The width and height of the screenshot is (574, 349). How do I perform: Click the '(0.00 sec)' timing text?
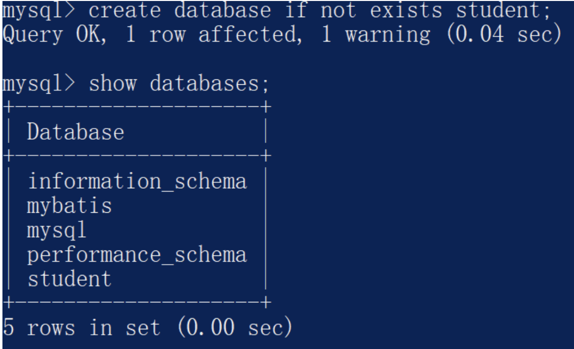(234, 327)
